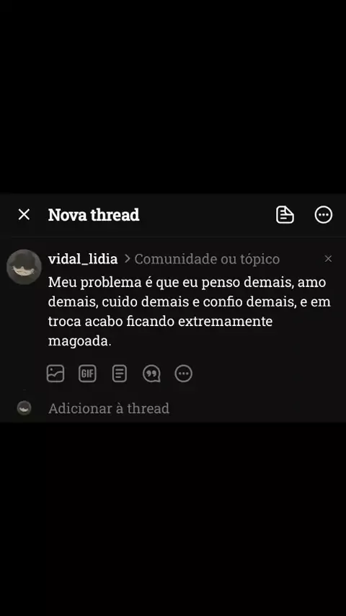
Task: Tap the vidal_lidia username
Action: pyautogui.click(x=83, y=259)
